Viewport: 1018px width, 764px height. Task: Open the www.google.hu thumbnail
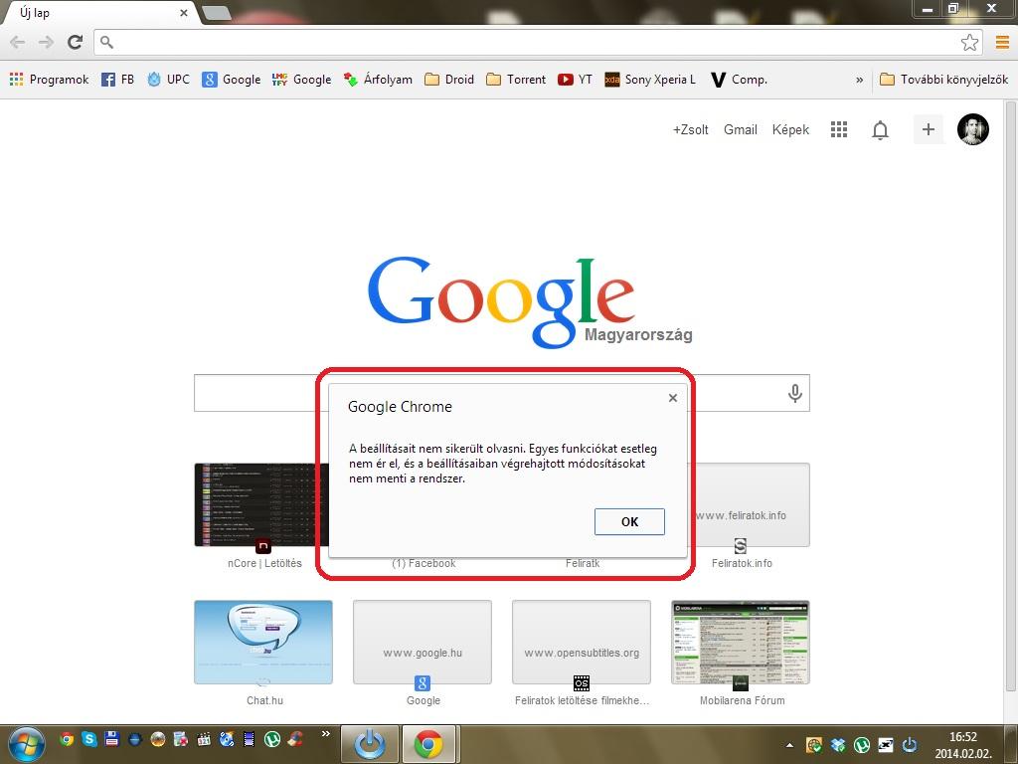pyautogui.click(x=423, y=643)
